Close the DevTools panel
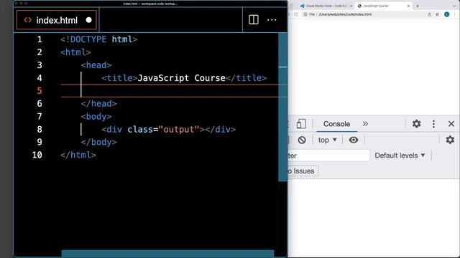Screen dimensions: 460x258 click(x=451, y=124)
